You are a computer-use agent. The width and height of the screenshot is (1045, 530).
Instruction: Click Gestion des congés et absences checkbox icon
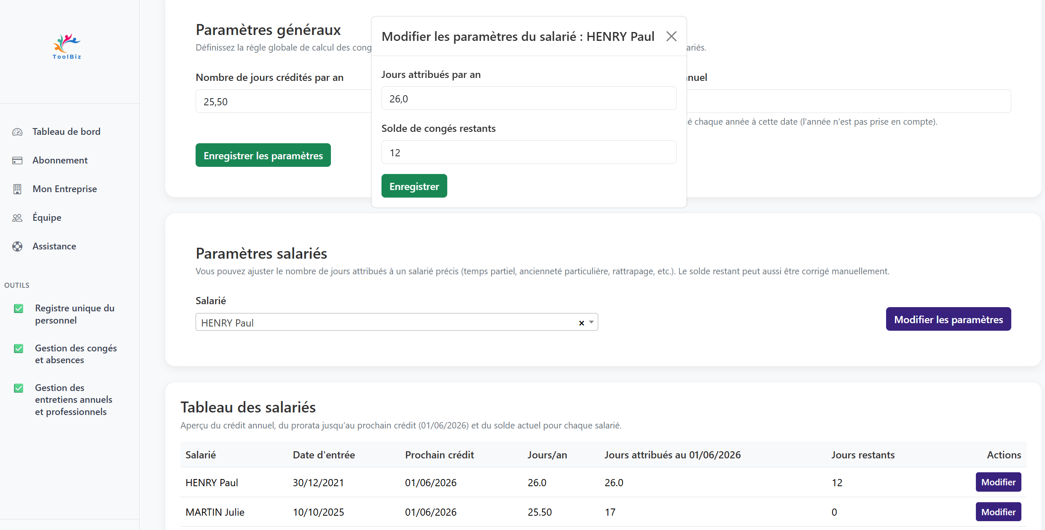tap(19, 349)
